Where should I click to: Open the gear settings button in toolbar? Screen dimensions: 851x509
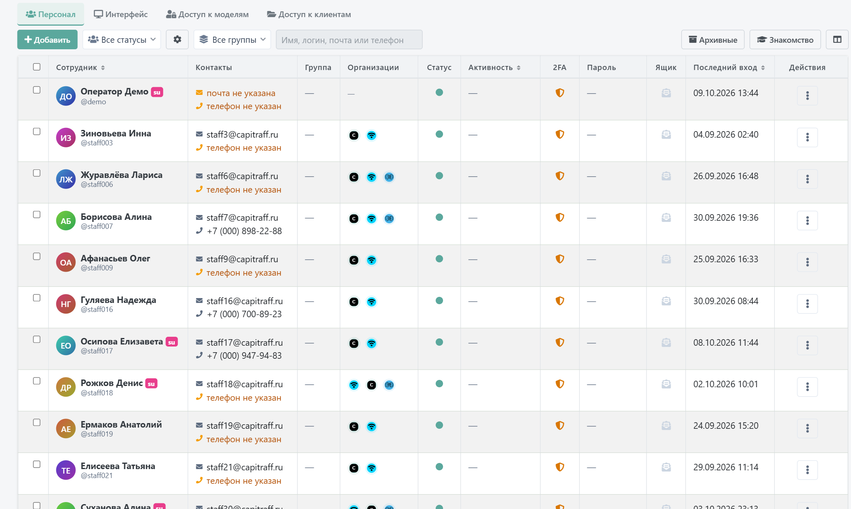[x=177, y=39]
